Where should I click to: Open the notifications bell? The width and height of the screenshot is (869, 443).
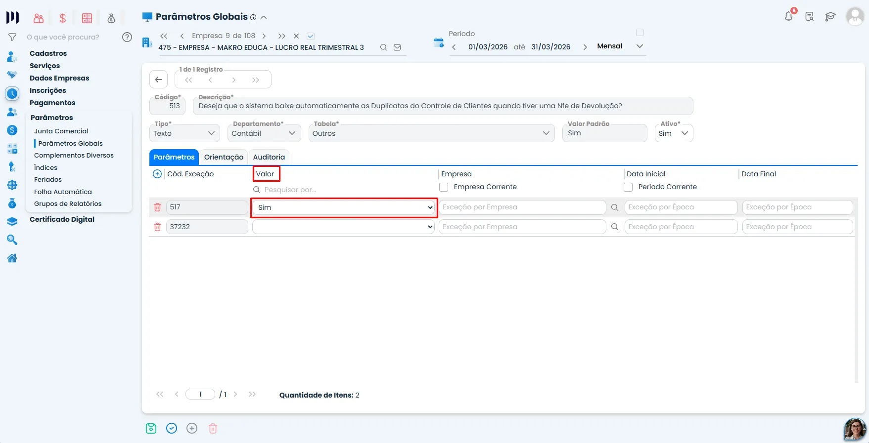pos(789,16)
